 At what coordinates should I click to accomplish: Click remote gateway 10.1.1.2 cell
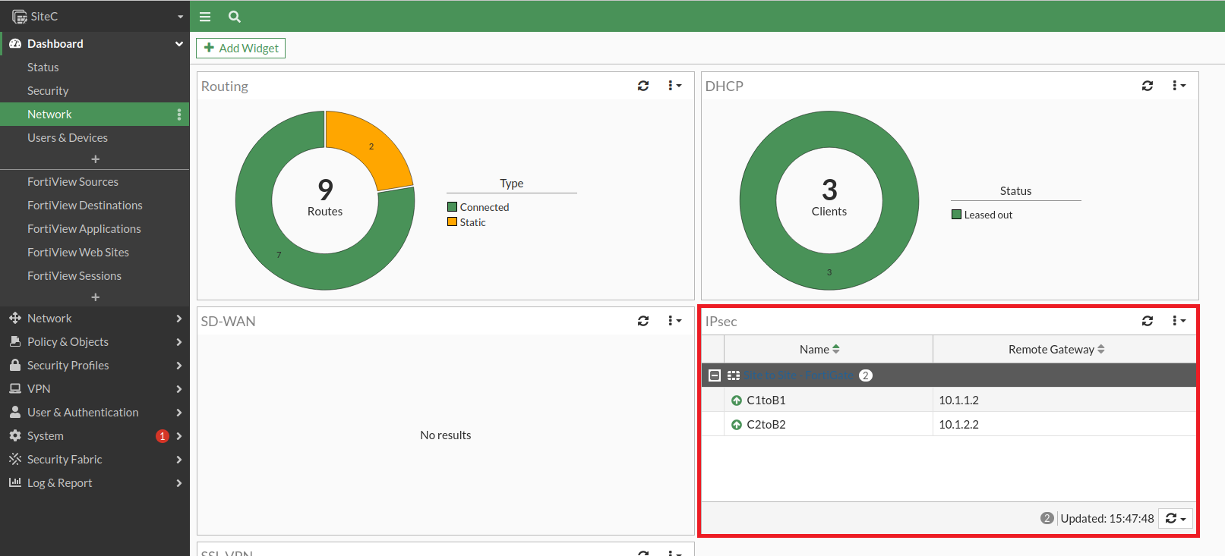tap(1065, 401)
